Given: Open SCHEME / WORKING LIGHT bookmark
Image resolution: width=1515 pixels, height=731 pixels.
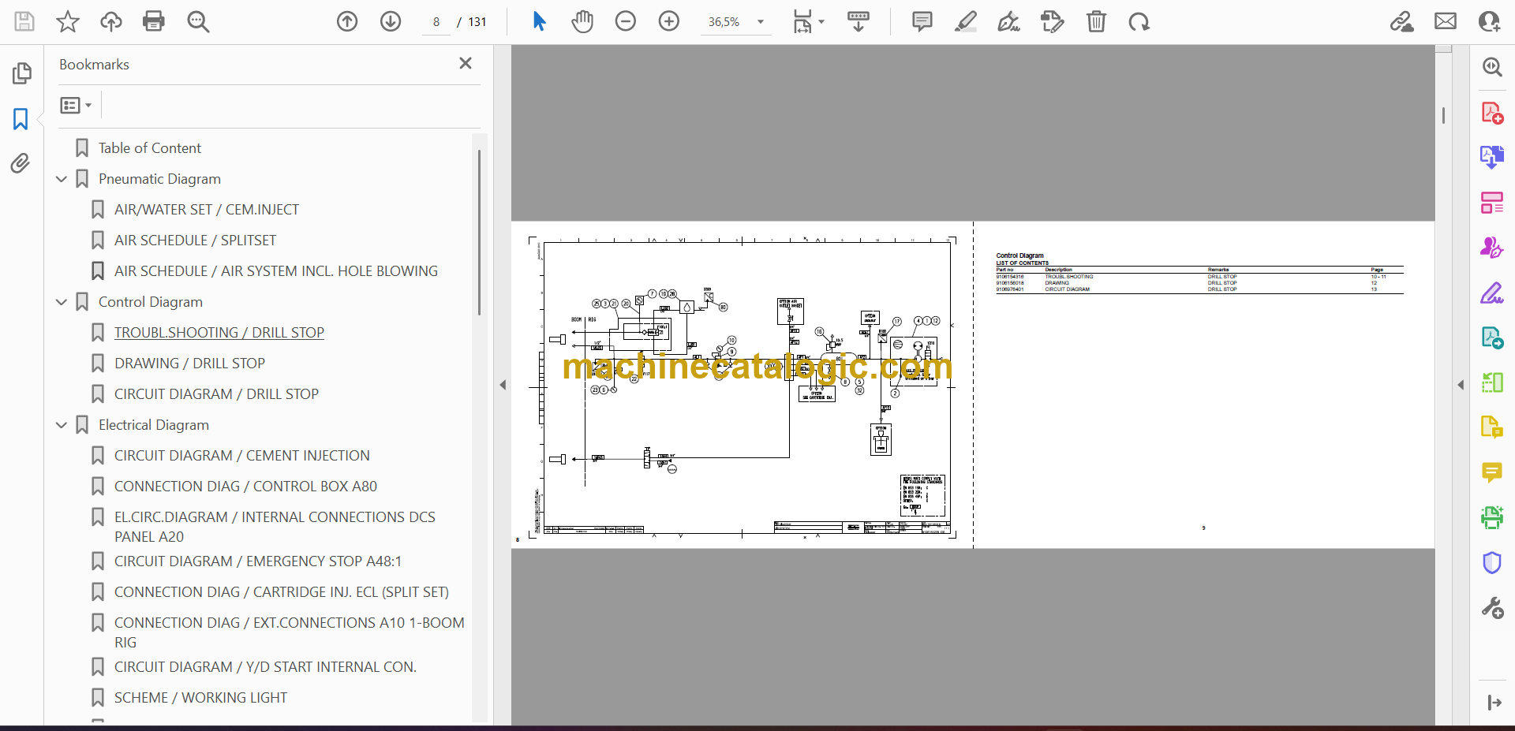Looking at the screenshot, I should pos(200,698).
